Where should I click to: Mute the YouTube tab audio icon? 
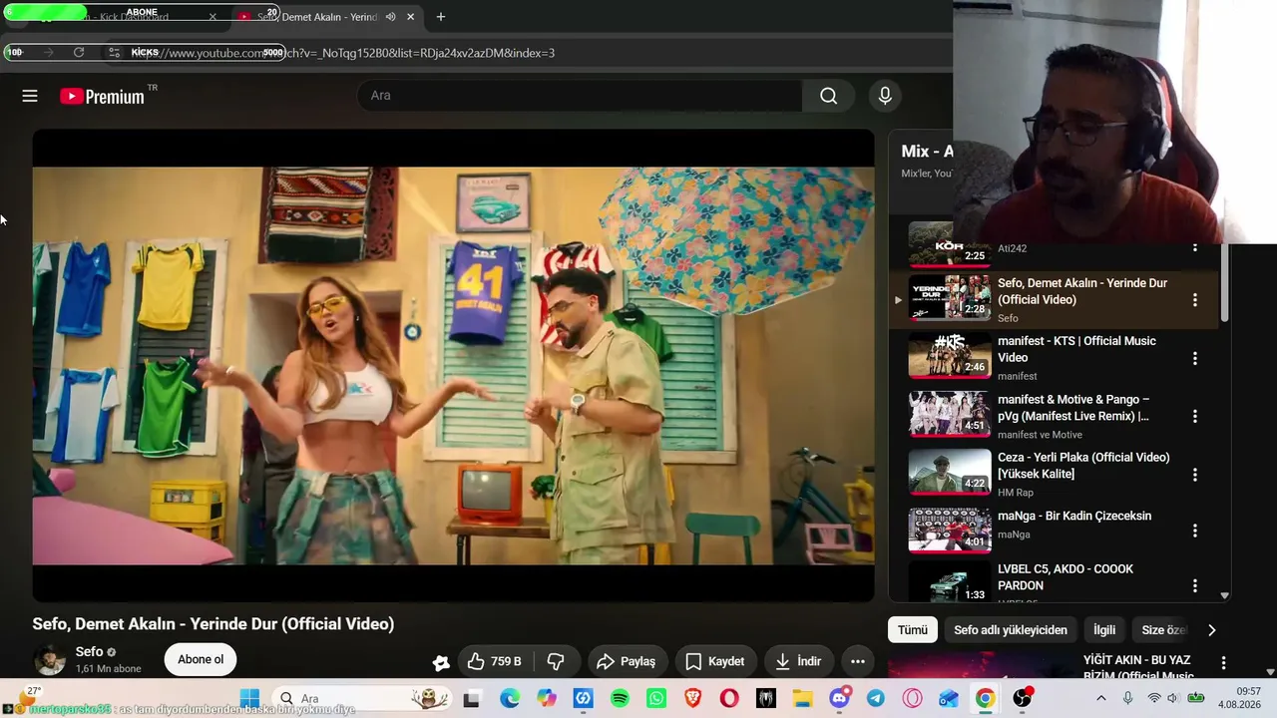pos(390,17)
